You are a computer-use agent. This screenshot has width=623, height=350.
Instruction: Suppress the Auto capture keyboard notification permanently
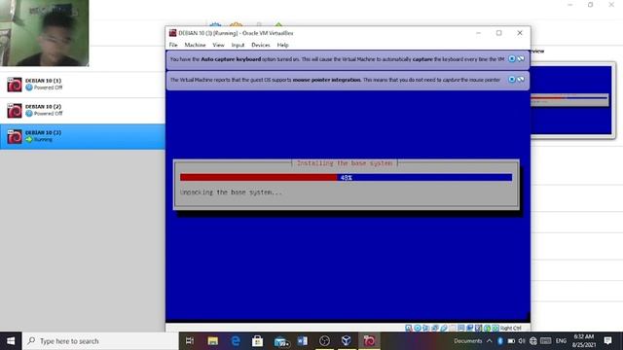tap(521, 59)
